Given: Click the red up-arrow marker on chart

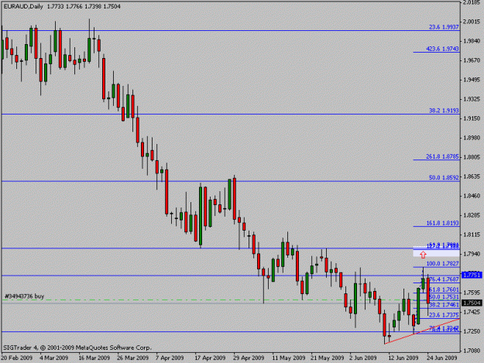Looking at the screenshot, I should [423, 255].
